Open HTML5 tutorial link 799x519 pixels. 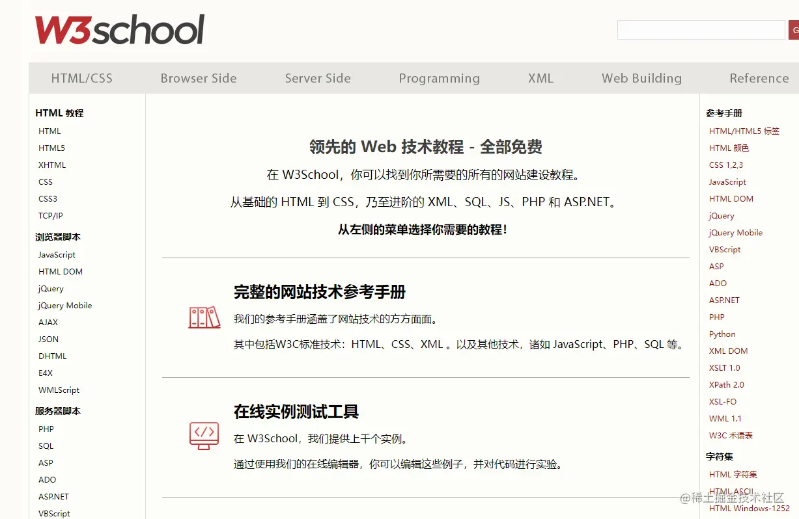pos(51,148)
